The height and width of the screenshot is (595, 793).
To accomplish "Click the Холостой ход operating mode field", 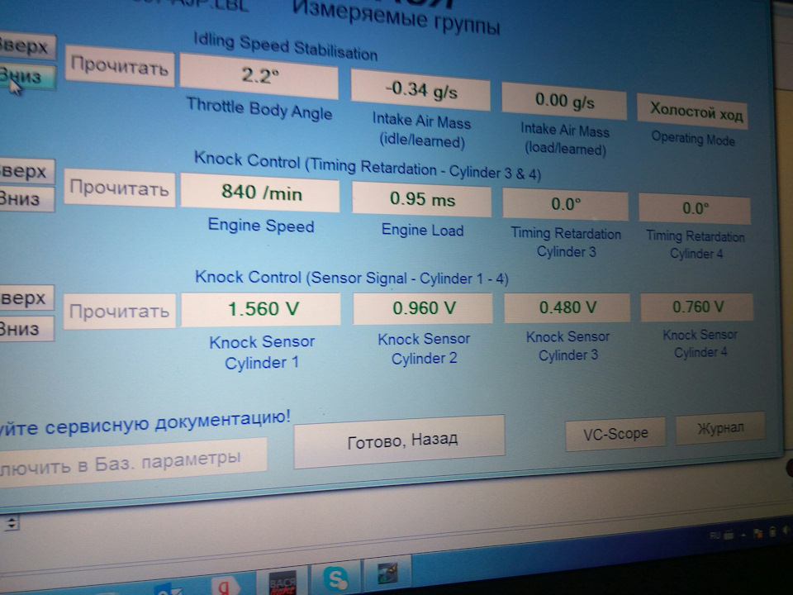I will [x=692, y=110].
